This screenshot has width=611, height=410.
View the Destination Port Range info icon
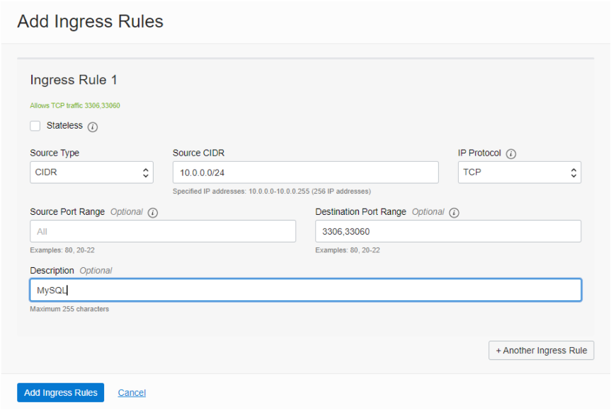[454, 212]
